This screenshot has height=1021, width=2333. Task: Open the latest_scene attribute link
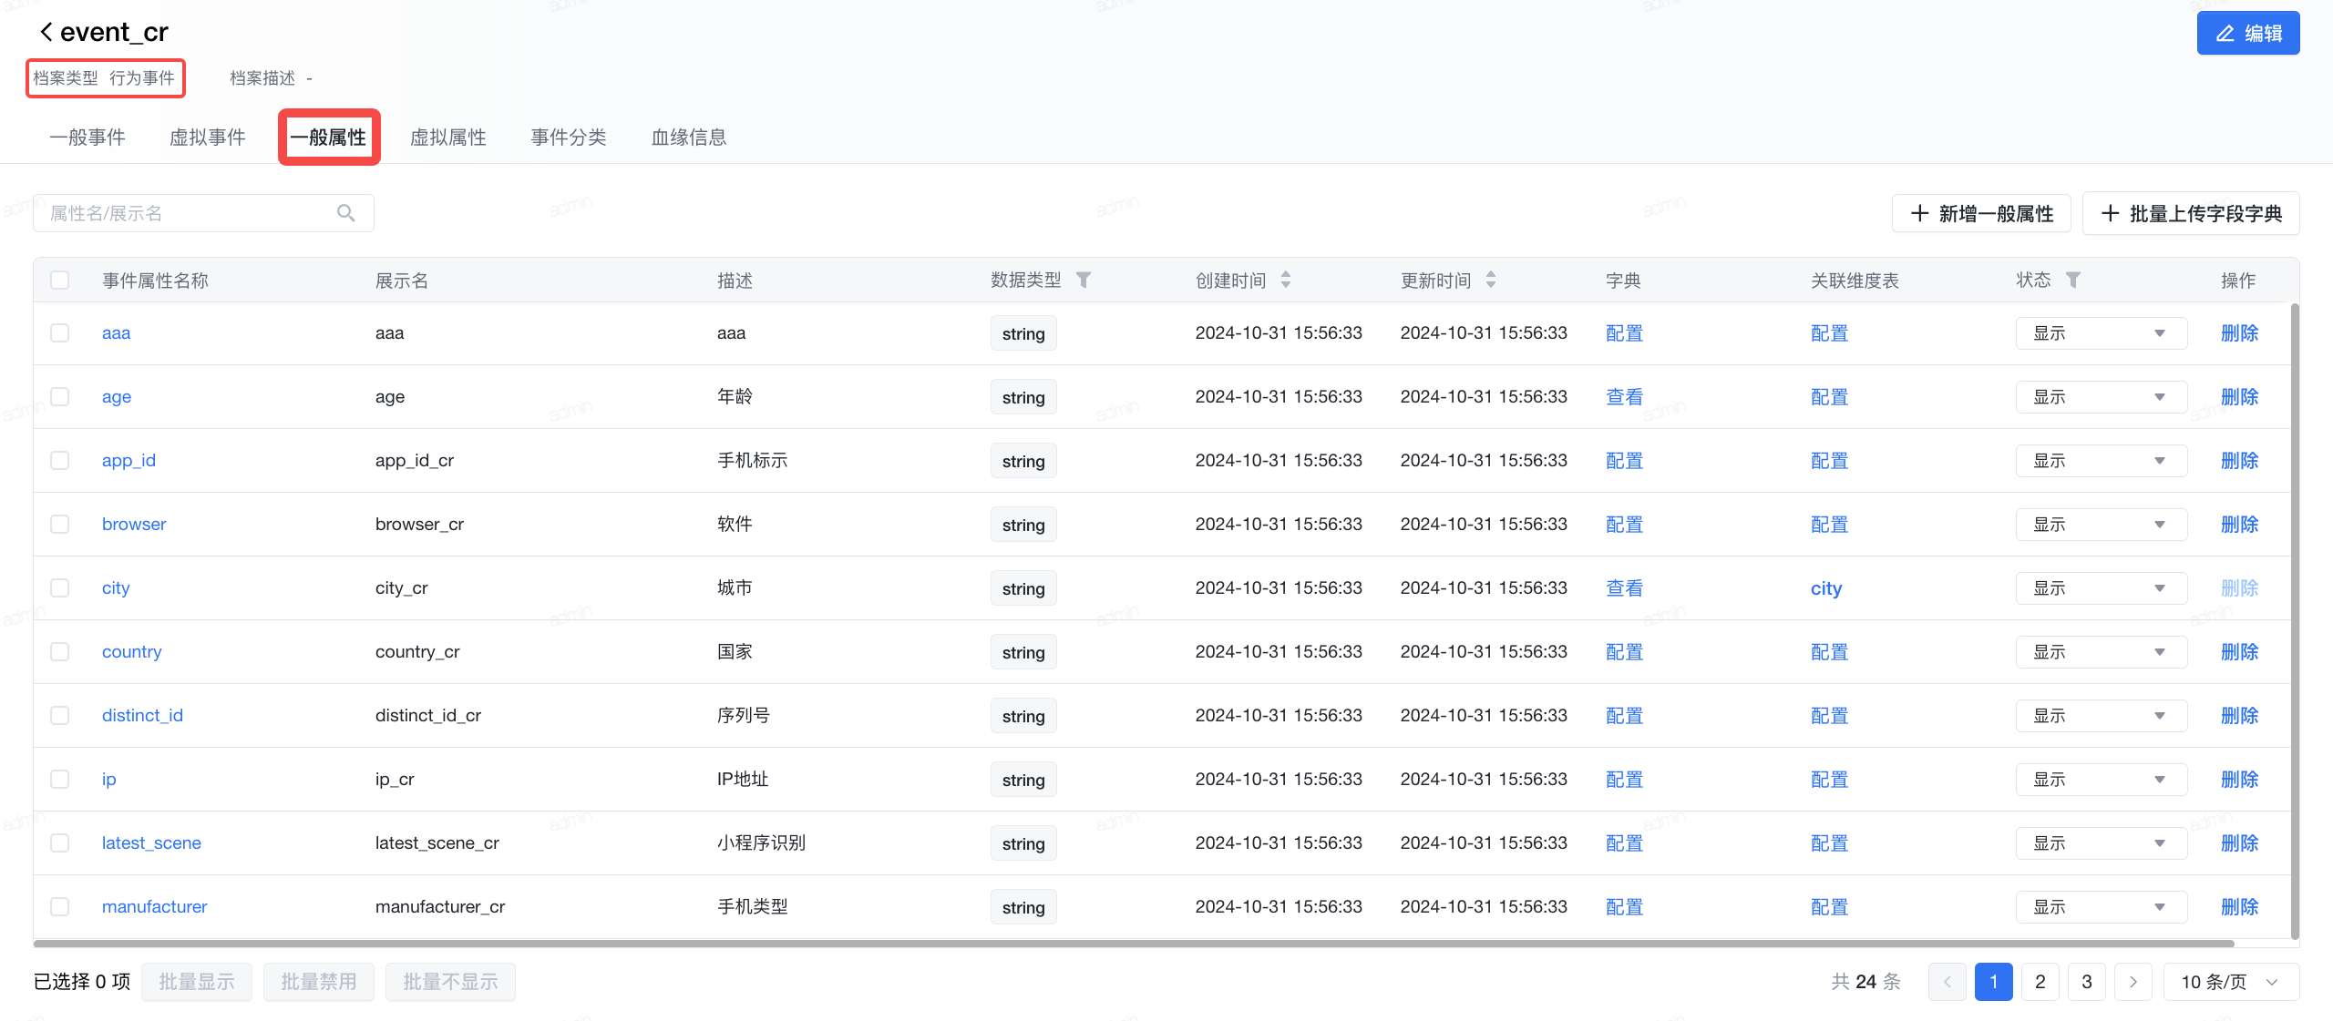point(151,842)
